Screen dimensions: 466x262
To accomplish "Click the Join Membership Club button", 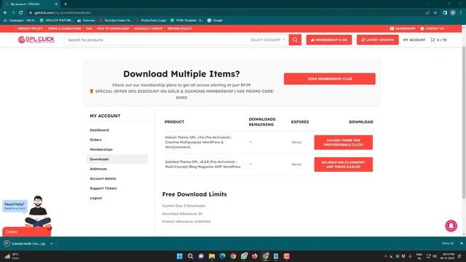I will (330, 79).
